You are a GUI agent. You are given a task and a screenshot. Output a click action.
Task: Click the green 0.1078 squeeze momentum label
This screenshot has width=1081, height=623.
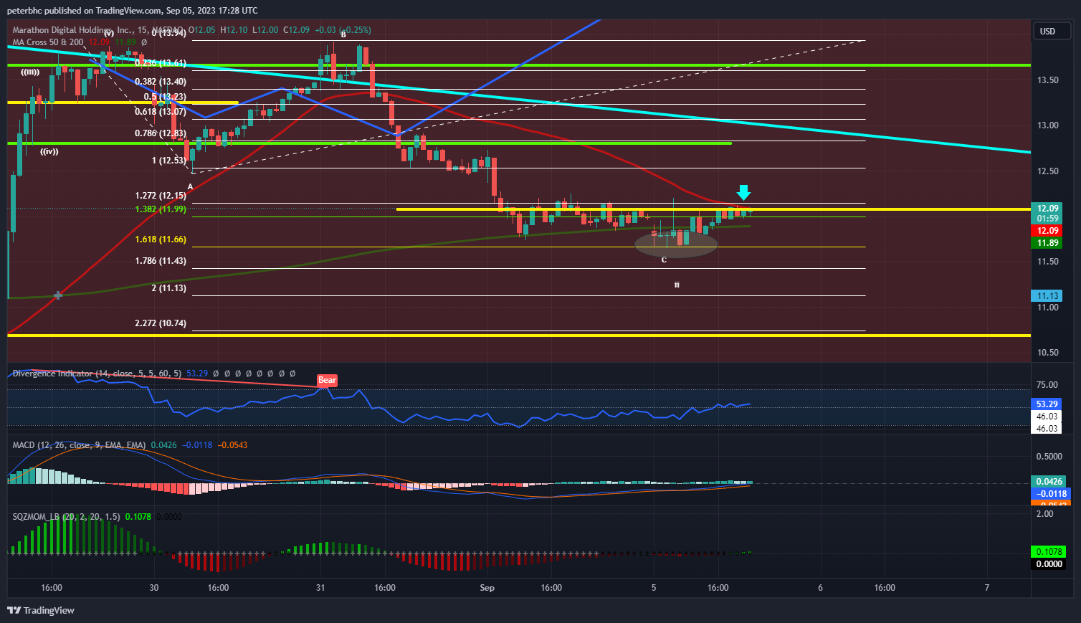click(x=1048, y=552)
